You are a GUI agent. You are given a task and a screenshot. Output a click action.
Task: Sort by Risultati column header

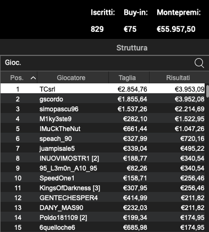click(x=178, y=78)
